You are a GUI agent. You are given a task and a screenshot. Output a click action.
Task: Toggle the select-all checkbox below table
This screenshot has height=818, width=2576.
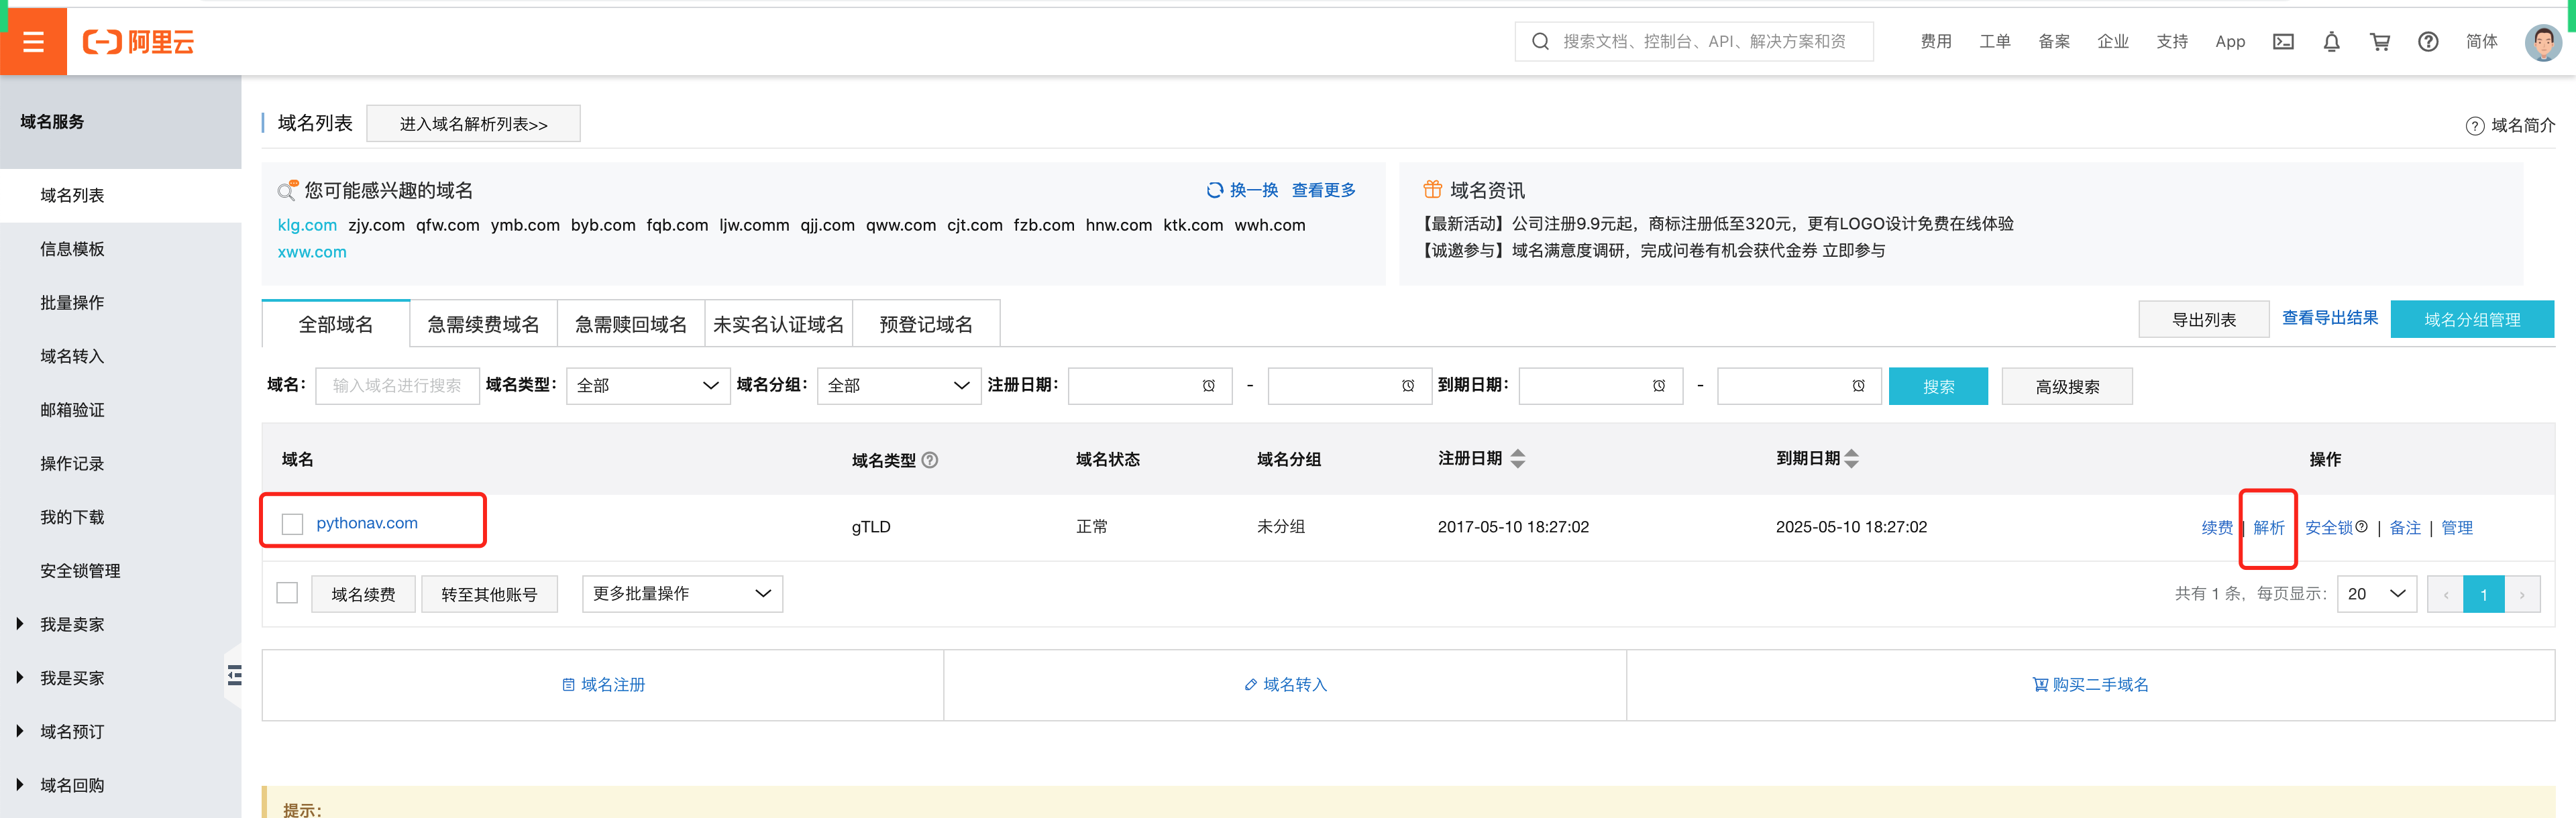pos(287,593)
